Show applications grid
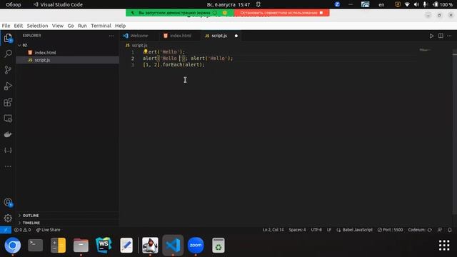The width and height of the screenshot is (457, 257). point(444,246)
